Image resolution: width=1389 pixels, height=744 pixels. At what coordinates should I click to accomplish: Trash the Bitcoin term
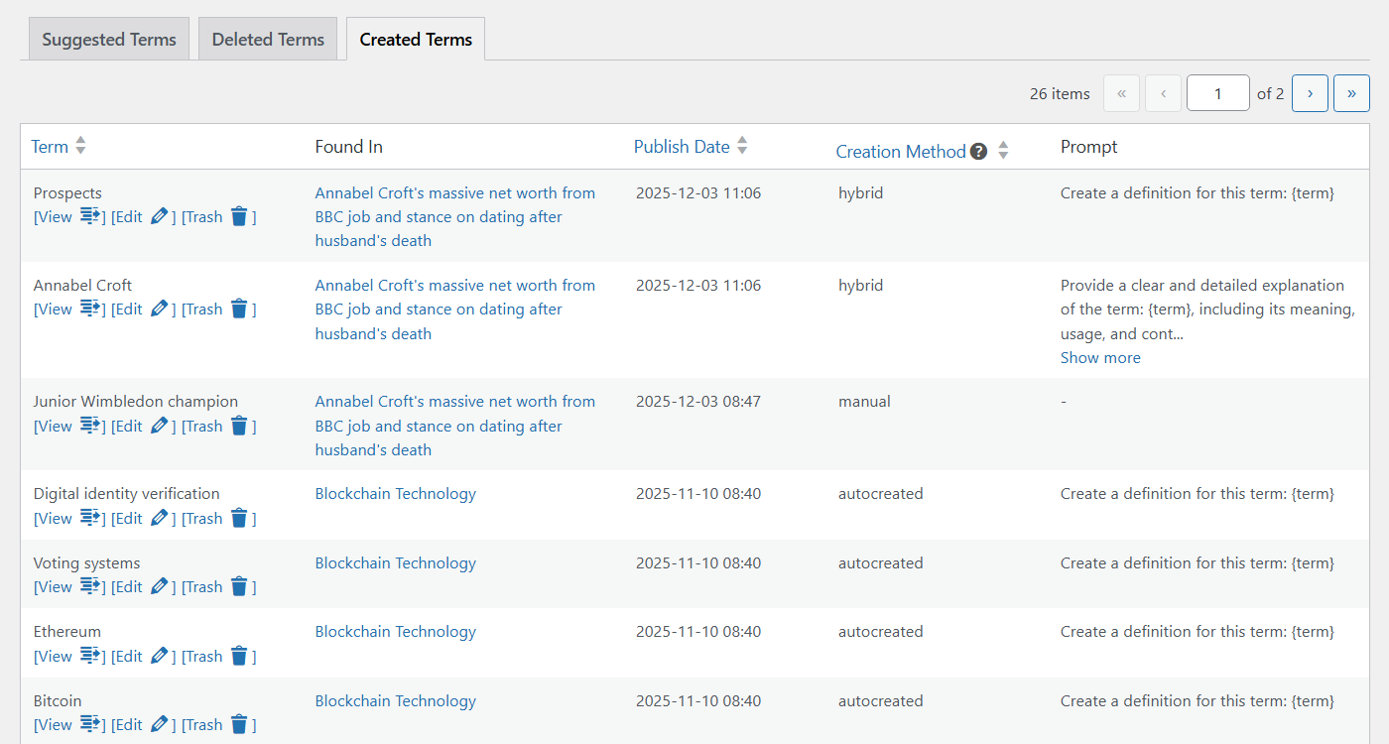pos(202,724)
